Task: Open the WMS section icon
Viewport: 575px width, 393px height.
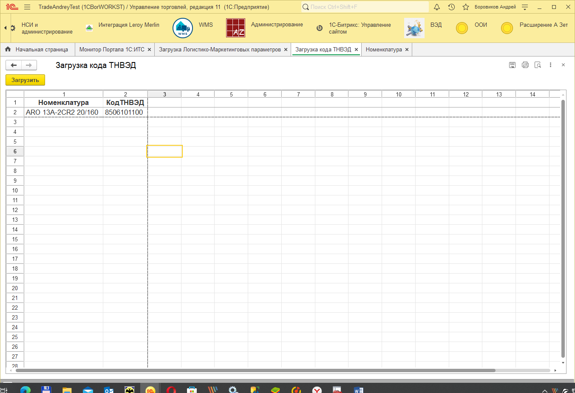Action: [x=183, y=28]
